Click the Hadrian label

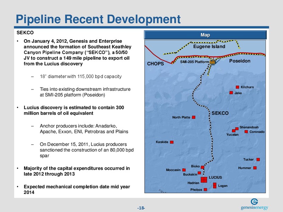(x=193, y=183)
